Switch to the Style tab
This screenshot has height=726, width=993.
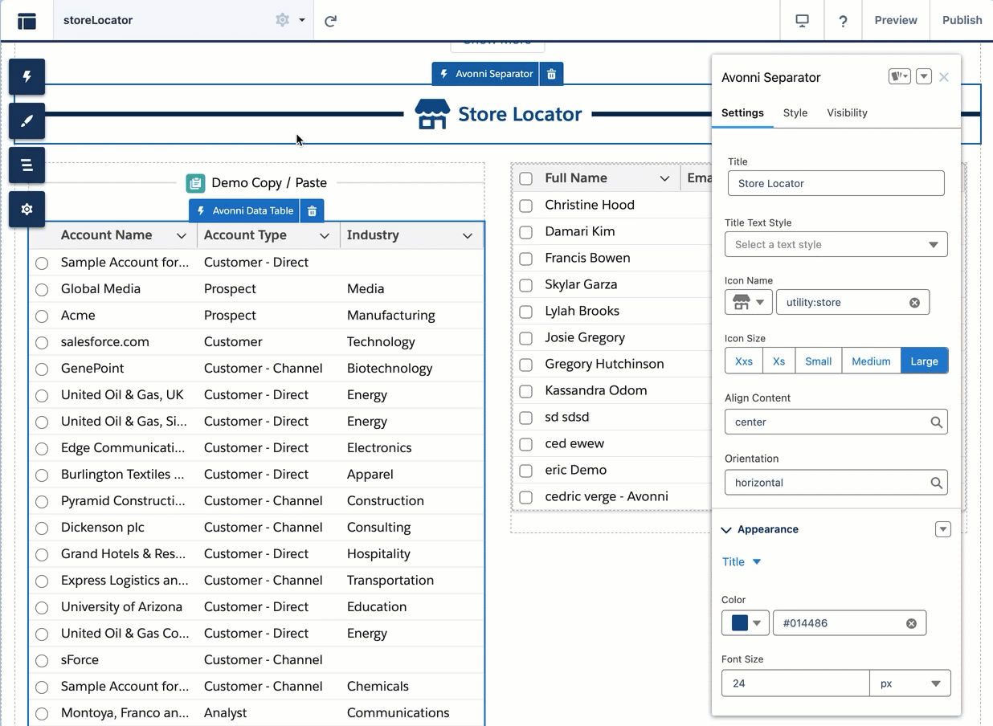795,113
